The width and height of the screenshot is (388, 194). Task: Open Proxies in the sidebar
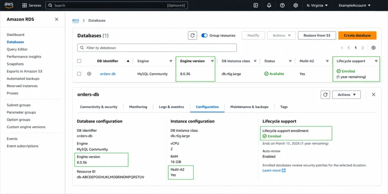pos(13,93)
